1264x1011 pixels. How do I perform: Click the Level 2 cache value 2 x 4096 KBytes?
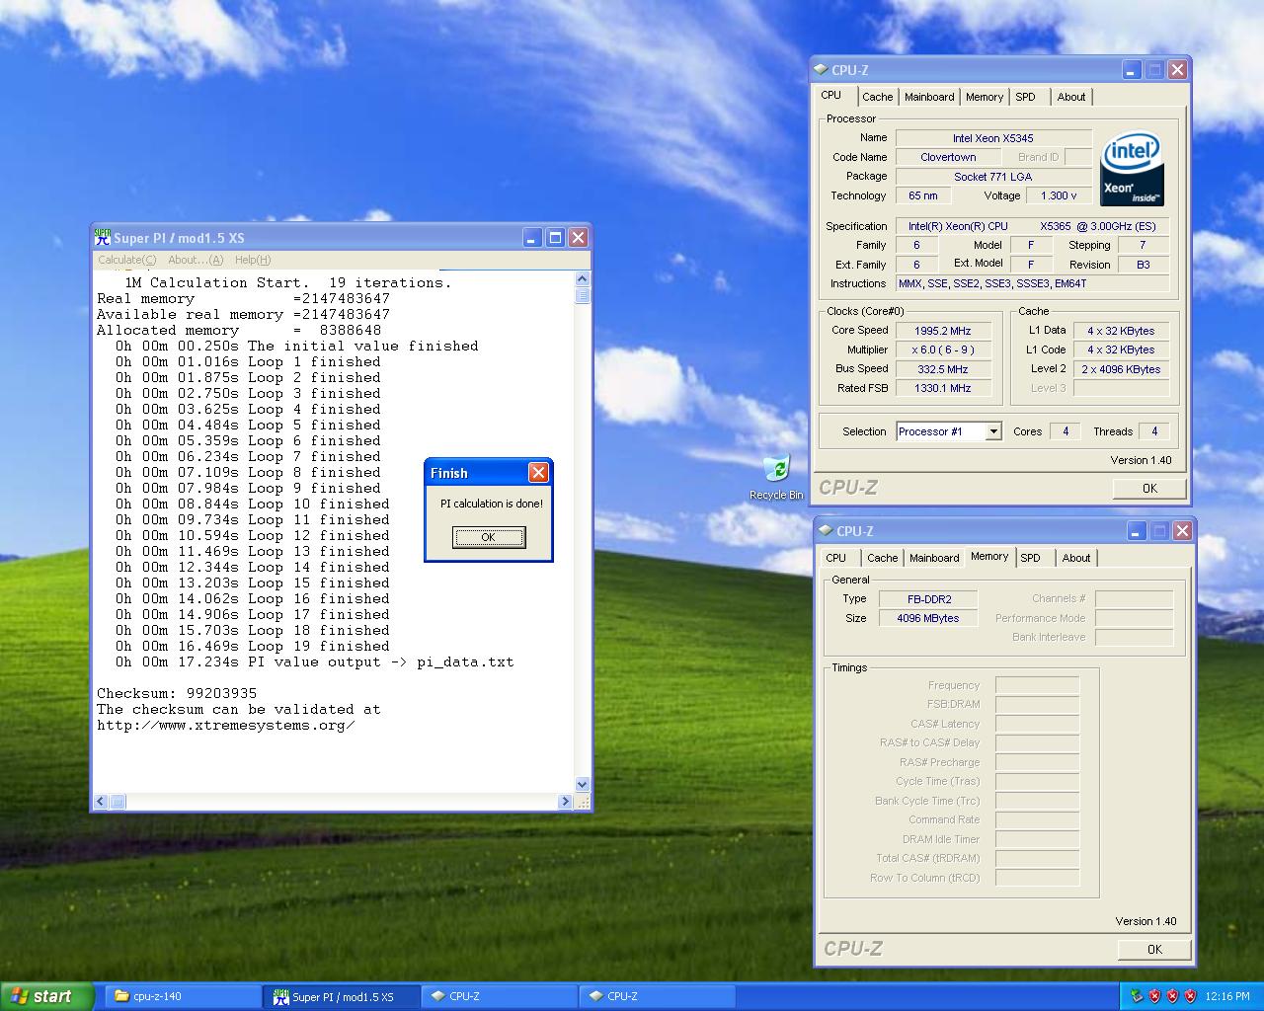[x=1121, y=369]
